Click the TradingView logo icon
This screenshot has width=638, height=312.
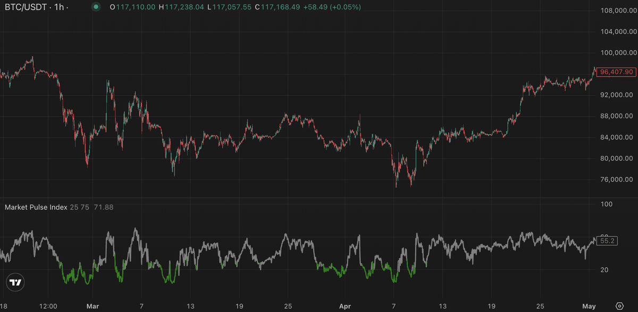pos(15,283)
